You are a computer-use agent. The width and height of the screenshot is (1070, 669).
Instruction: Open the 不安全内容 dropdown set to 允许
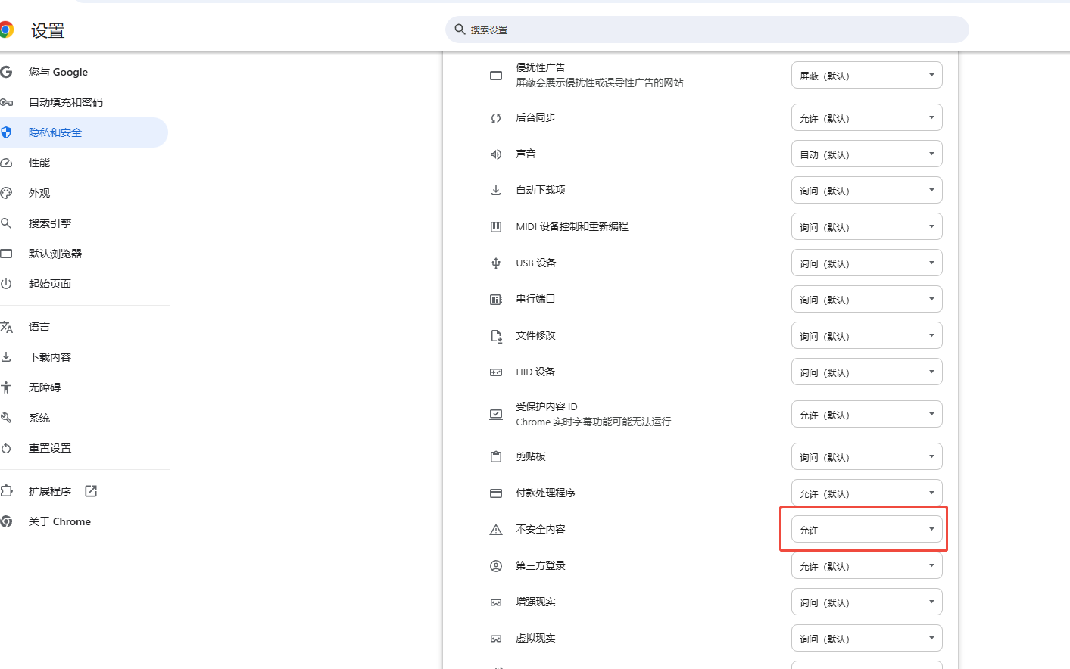tap(867, 529)
